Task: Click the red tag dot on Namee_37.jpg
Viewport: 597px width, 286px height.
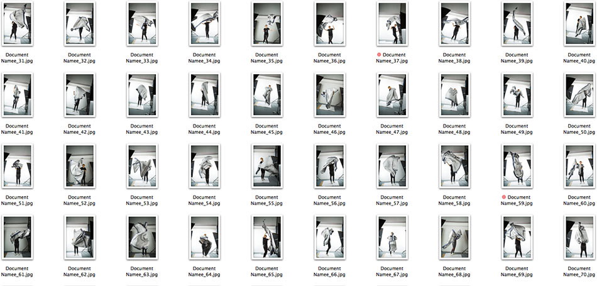Action: click(379, 55)
